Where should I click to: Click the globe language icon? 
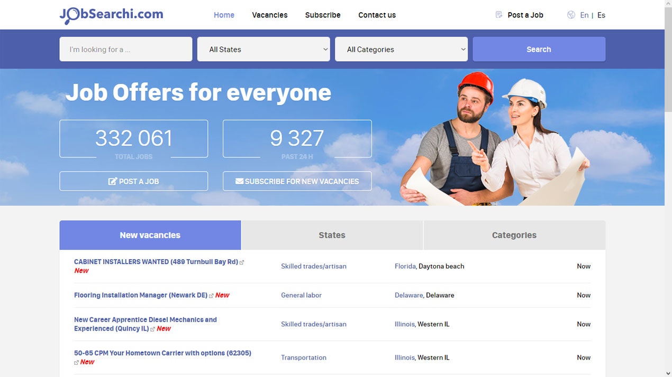coord(571,15)
